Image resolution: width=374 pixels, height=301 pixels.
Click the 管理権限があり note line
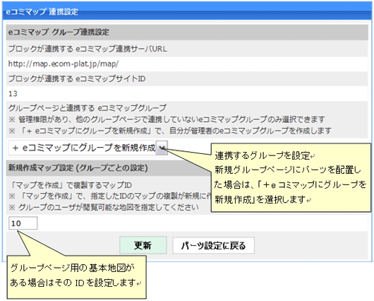(167, 119)
